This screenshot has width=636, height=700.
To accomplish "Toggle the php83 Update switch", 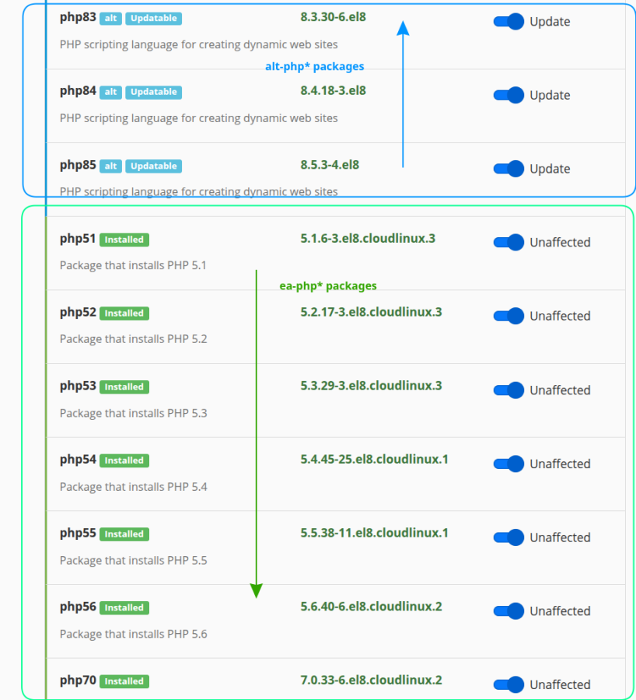I will [x=508, y=22].
